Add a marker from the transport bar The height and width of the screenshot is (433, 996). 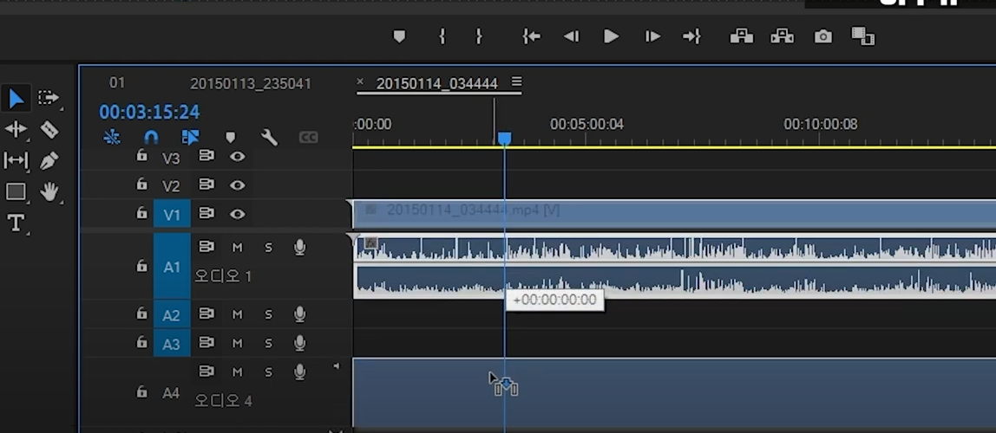click(399, 36)
